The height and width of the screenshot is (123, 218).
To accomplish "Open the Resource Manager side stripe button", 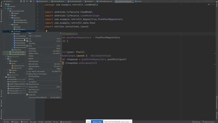I will [1, 16].
